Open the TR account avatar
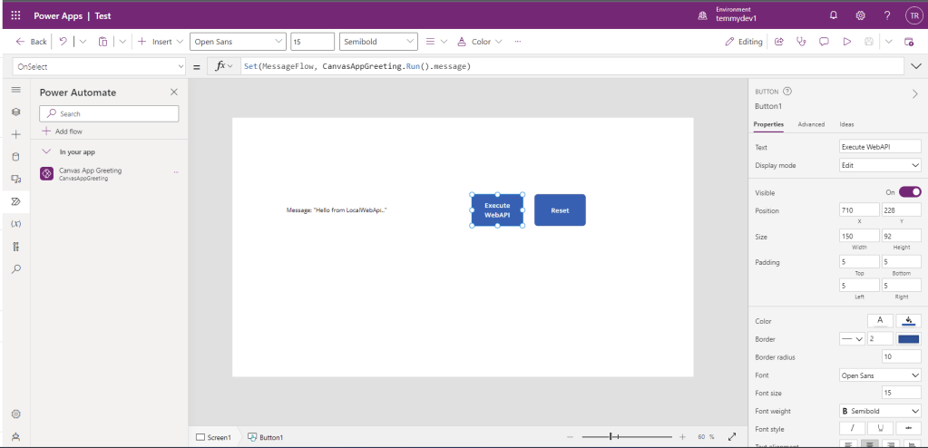The height and width of the screenshot is (448, 928). point(913,16)
